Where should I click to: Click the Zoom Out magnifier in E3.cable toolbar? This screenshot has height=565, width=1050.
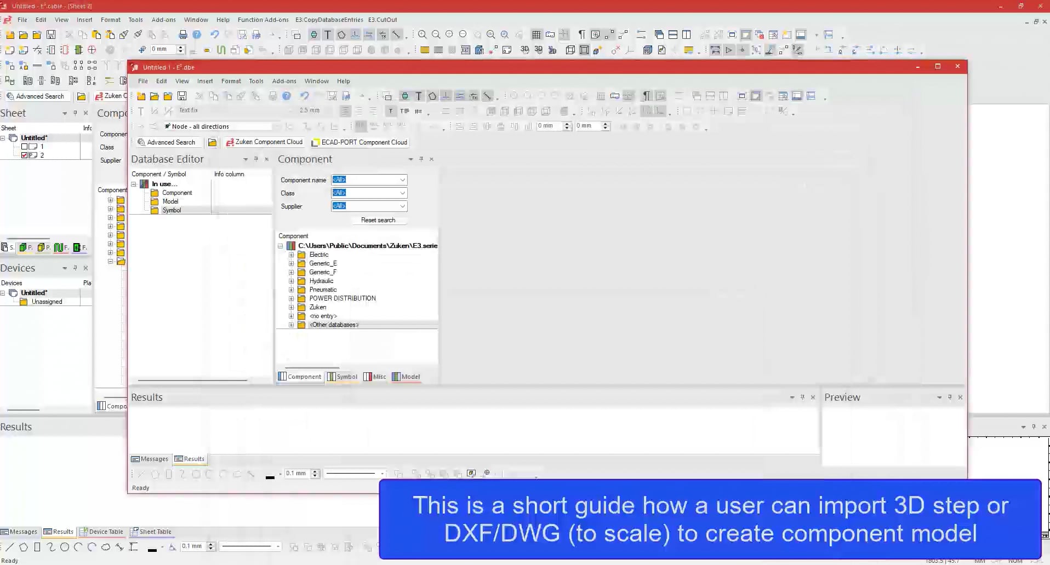click(x=436, y=34)
